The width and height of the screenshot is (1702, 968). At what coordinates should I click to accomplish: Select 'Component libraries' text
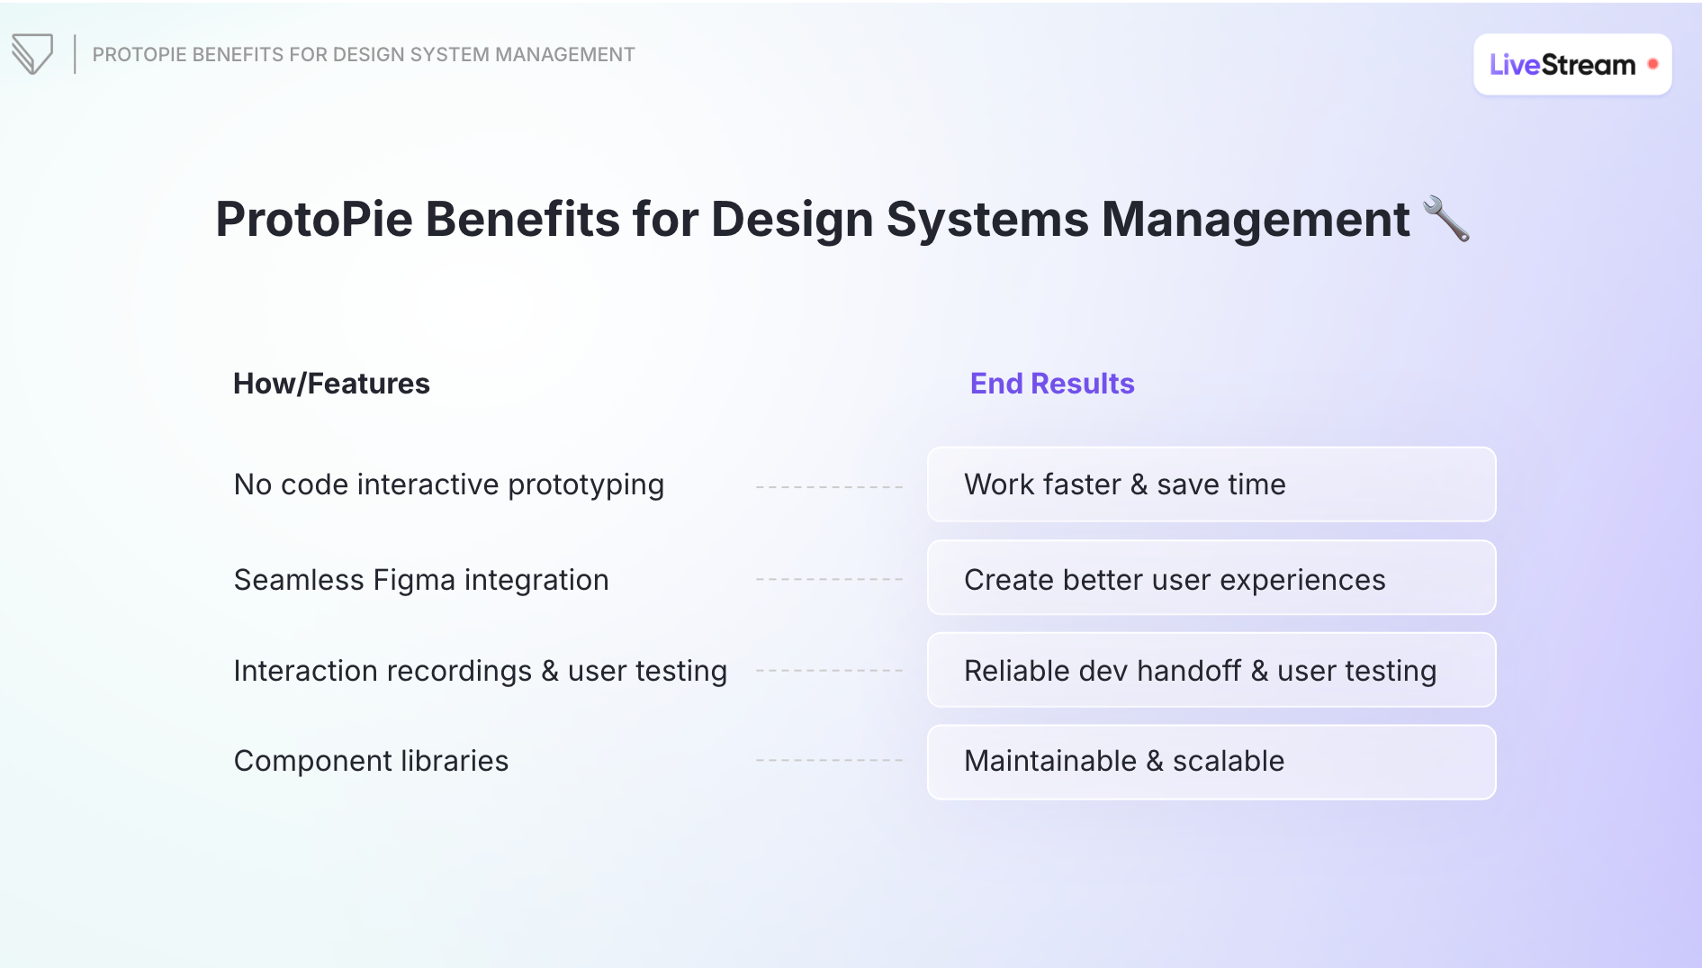pyautogui.click(x=371, y=762)
